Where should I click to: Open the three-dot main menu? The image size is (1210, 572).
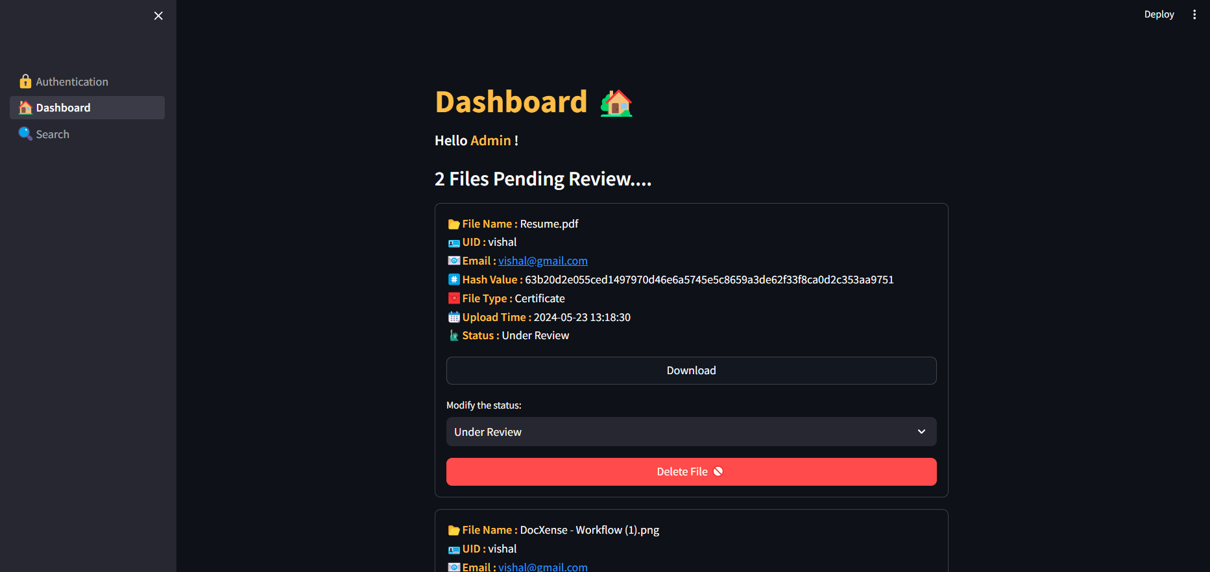click(x=1194, y=14)
